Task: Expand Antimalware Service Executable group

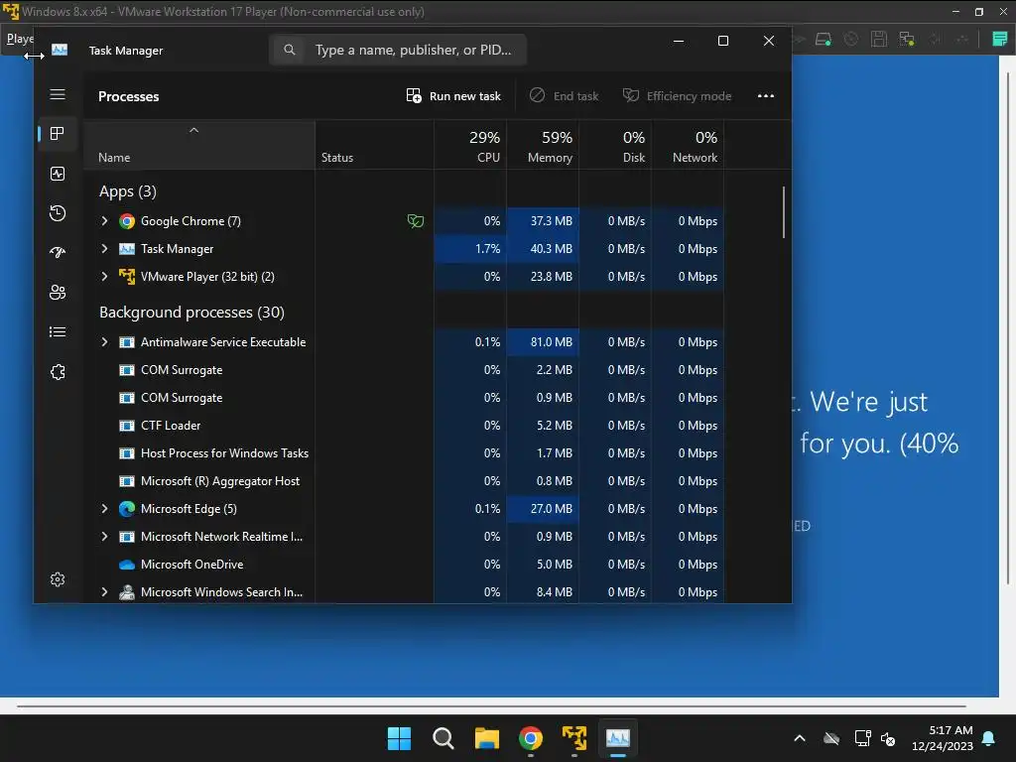Action: pos(104,342)
